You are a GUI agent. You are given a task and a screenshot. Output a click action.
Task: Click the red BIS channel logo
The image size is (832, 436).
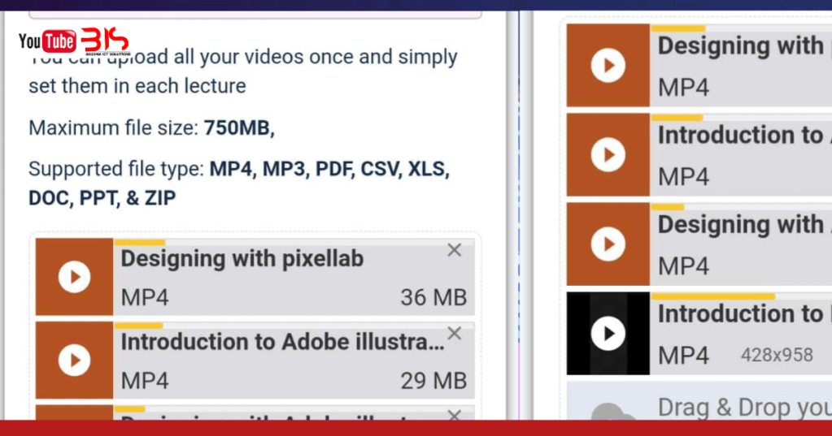coord(105,41)
